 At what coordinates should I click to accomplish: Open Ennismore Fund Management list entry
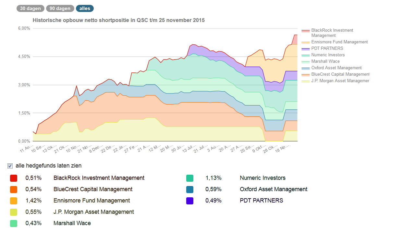click(x=92, y=201)
